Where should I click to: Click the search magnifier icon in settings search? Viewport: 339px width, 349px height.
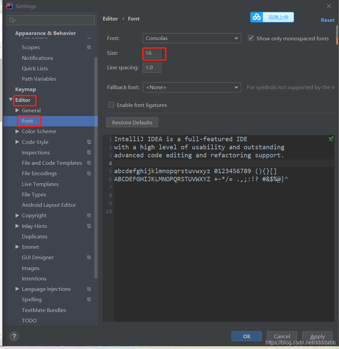[x=12, y=20]
